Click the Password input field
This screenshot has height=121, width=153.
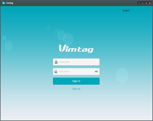76,72
